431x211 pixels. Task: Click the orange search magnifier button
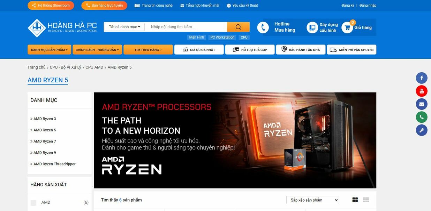tap(238, 27)
